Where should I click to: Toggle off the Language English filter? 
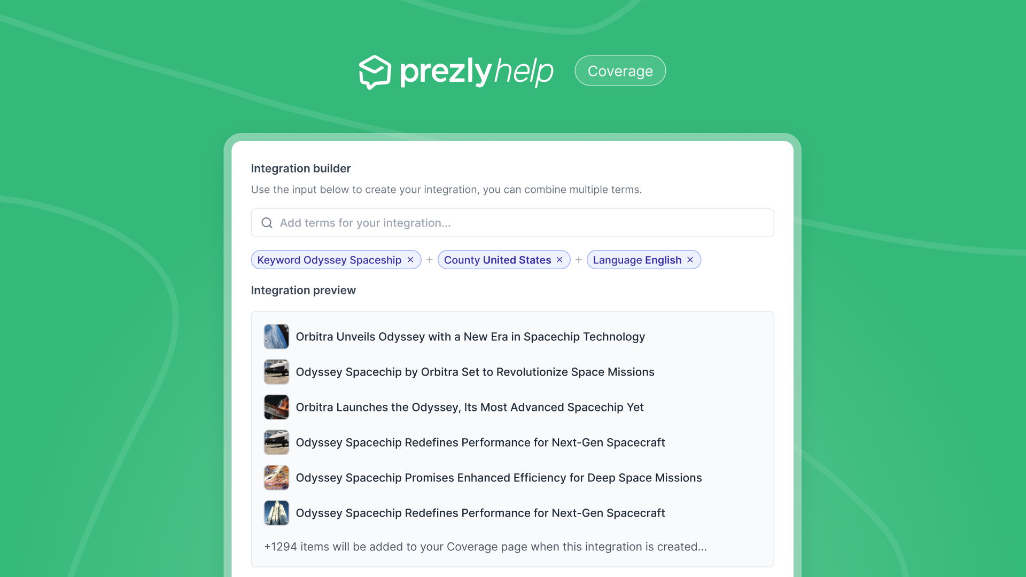[x=690, y=259]
